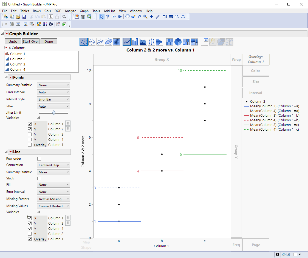Click the Start Over button

[x=31, y=41]
